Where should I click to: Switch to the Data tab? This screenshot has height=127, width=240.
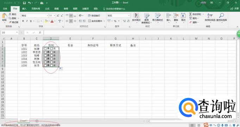[56, 9]
